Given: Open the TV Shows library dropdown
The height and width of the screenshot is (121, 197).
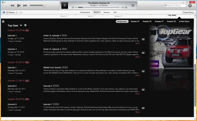Looking at the screenshot, I should click(x=10, y=12).
